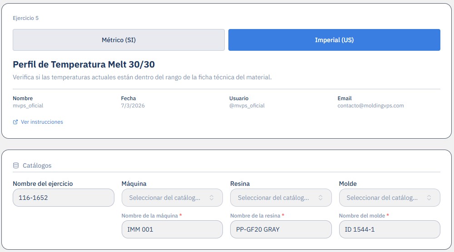Click the date 7/3/2026
Screen dimensions: 454x252
click(133, 106)
